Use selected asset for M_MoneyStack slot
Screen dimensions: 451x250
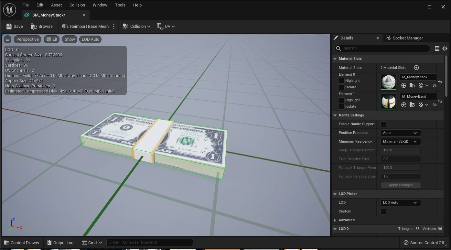coord(403,85)
